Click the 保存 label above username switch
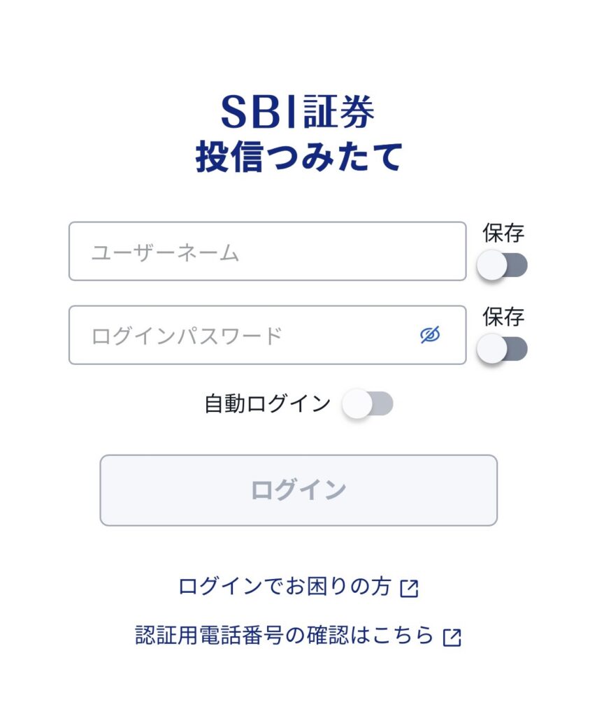This screenshot has height=716, width=597. point(503,233)
